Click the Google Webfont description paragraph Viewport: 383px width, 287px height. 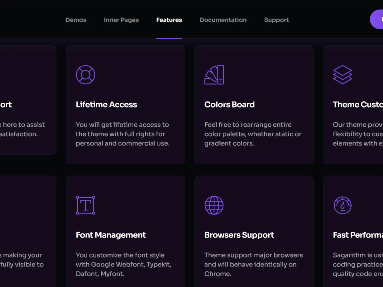[123, 265]
